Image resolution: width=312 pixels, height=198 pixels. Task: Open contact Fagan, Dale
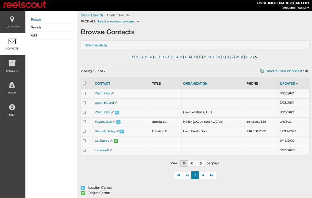tap(103, 122)
